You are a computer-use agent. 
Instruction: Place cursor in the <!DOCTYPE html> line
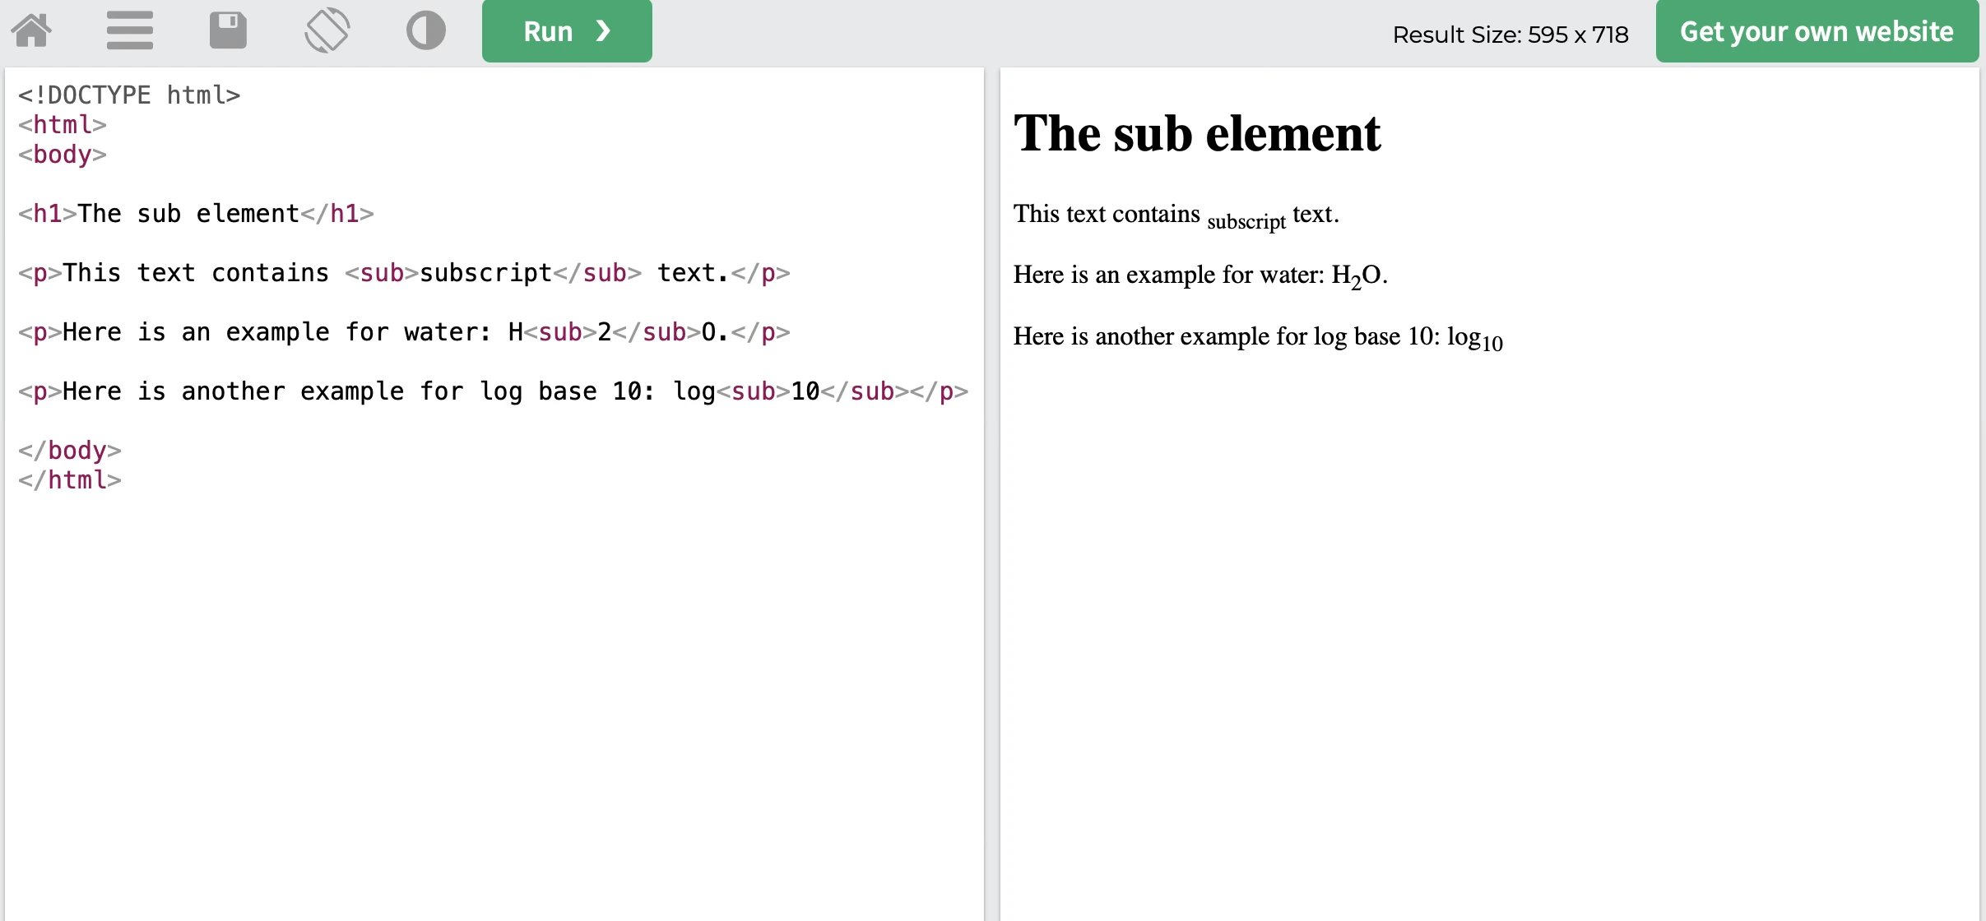[129, 95]
